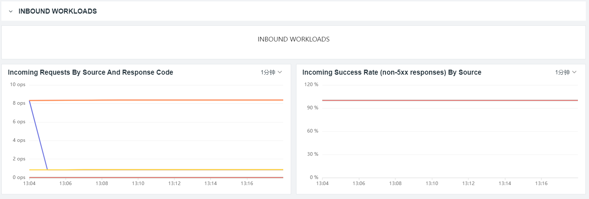Collapse the INBOUND WORKLOADS section chevron

coord(11,11)
